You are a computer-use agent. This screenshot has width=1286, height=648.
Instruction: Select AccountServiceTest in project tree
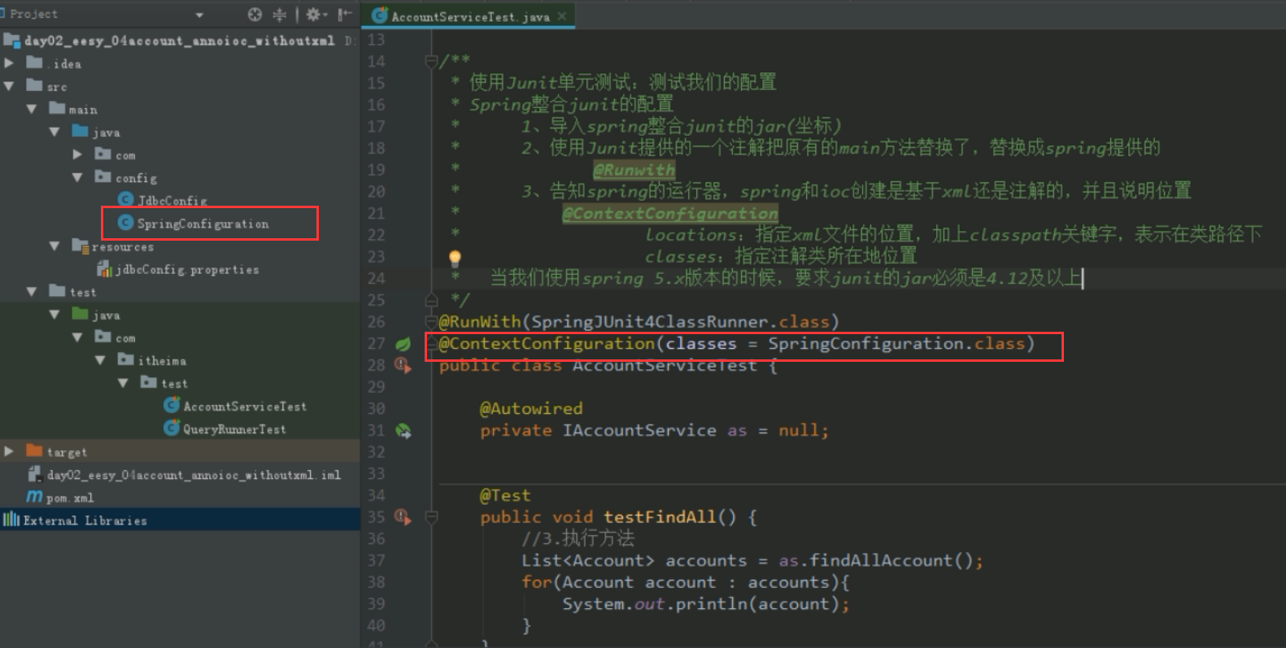[x=245, y=406]
